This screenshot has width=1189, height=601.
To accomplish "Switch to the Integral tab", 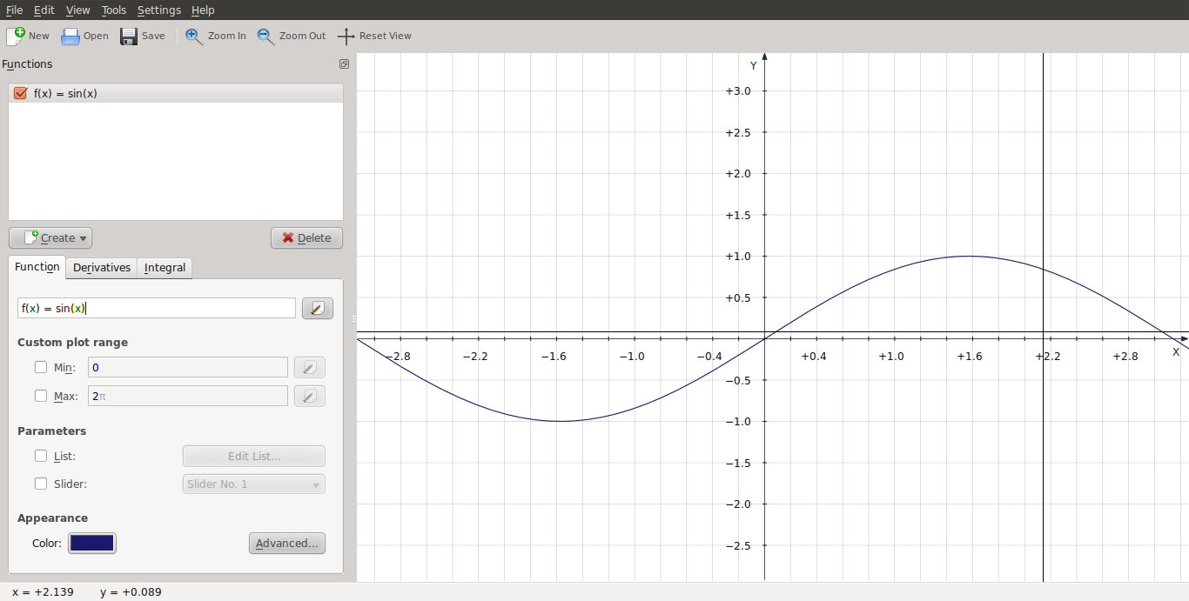I will 165,268.
